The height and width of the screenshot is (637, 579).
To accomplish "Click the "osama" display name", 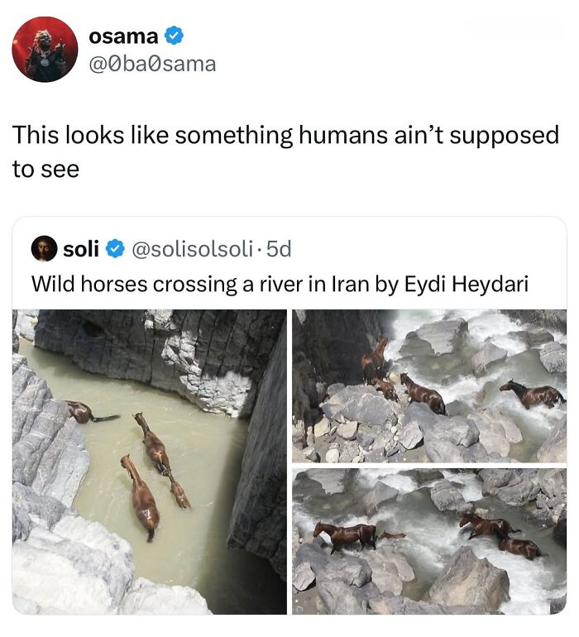I will tap(122, 36).
